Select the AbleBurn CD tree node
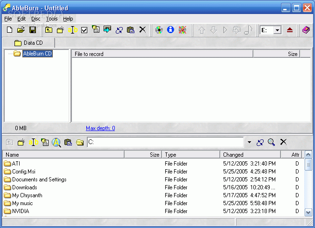 point(37,54)
